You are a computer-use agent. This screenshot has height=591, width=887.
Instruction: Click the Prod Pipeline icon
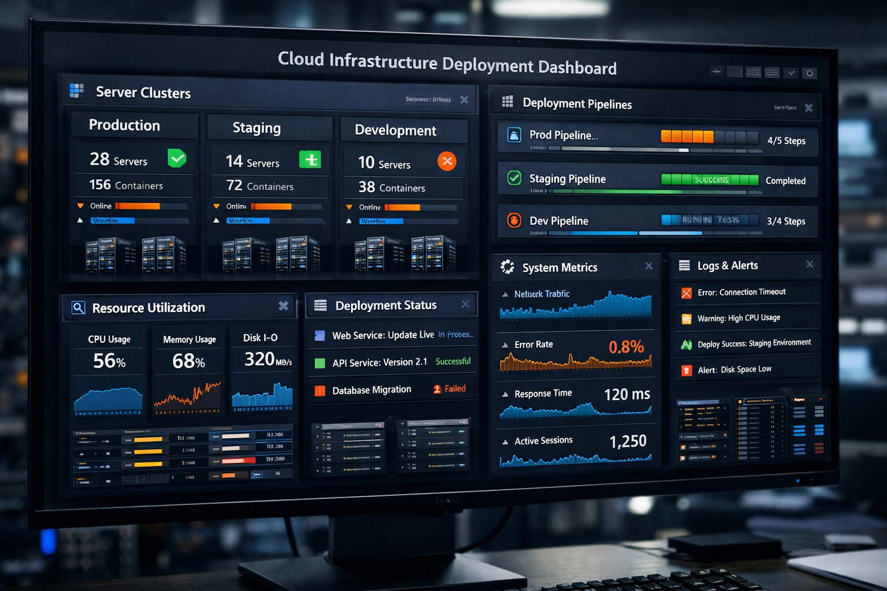point(514,134)
